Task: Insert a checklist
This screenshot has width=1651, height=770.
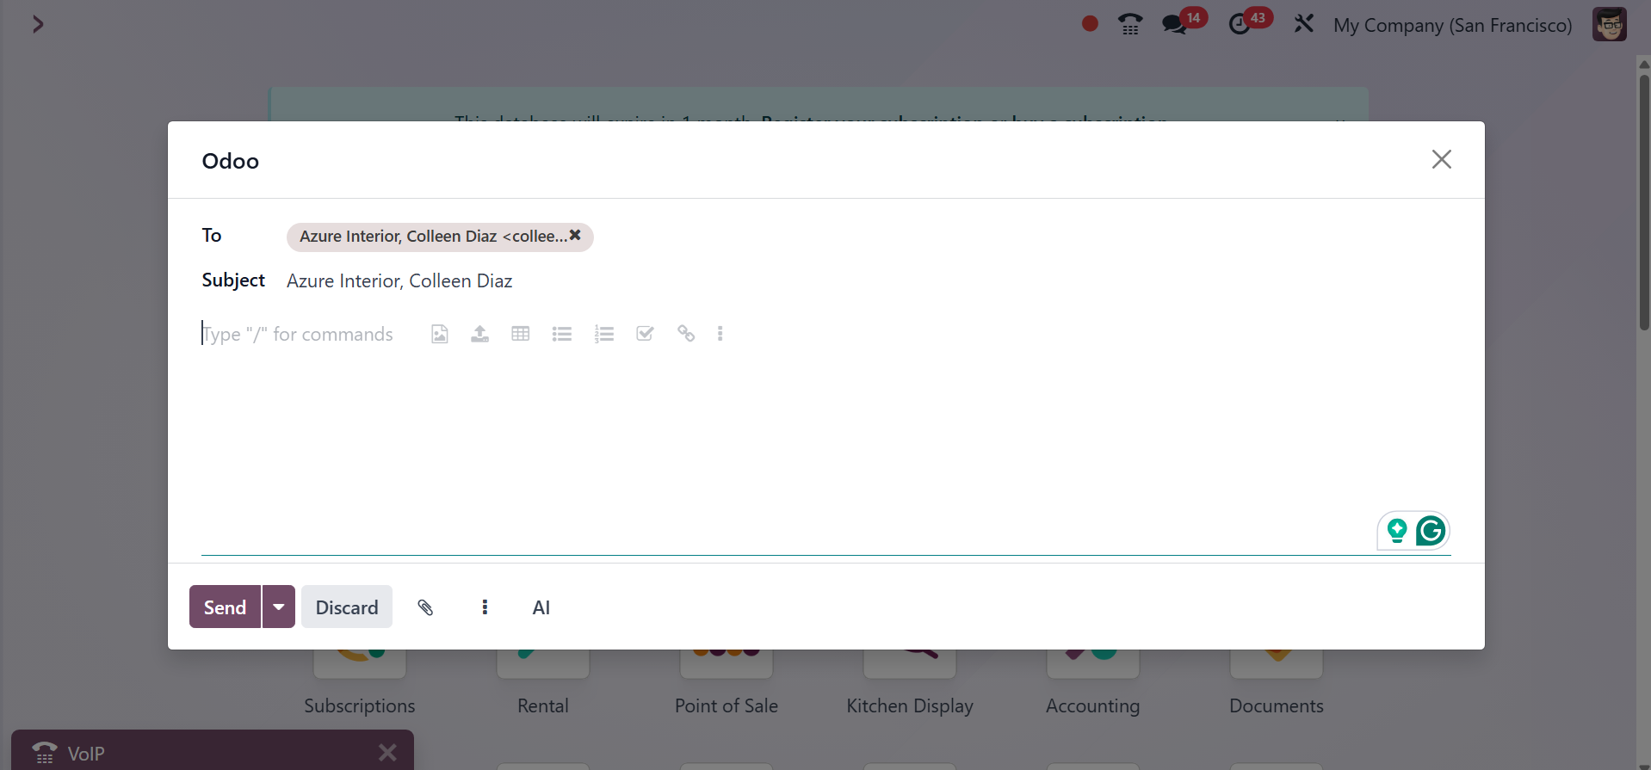Action: 645,334
